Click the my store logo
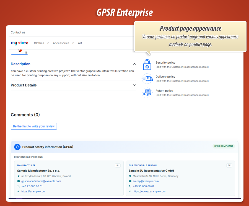249x206 pixels. point(20,43)
